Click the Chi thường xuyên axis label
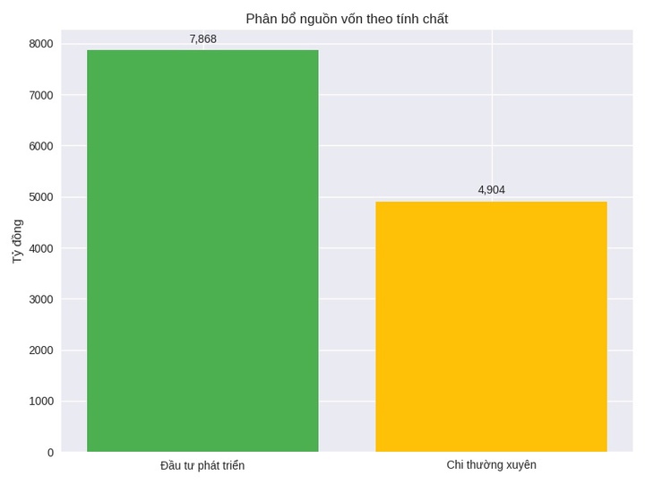 (x=491, y=465)
